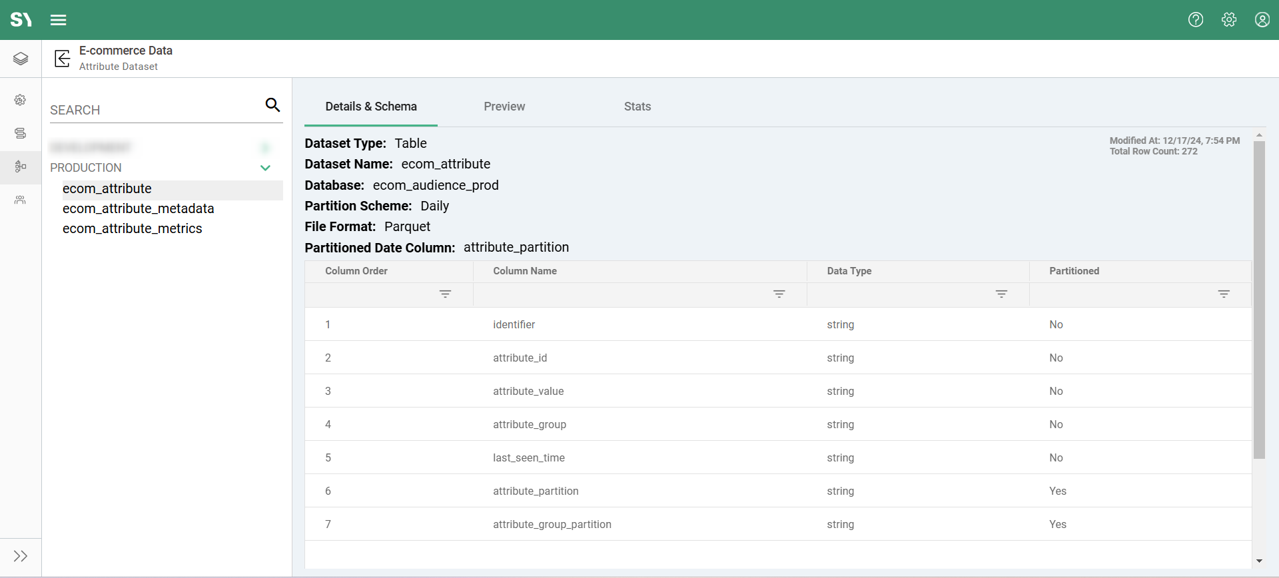Open the user account profile icon
Screen dimensions: 1279x578
point(1262,20)
